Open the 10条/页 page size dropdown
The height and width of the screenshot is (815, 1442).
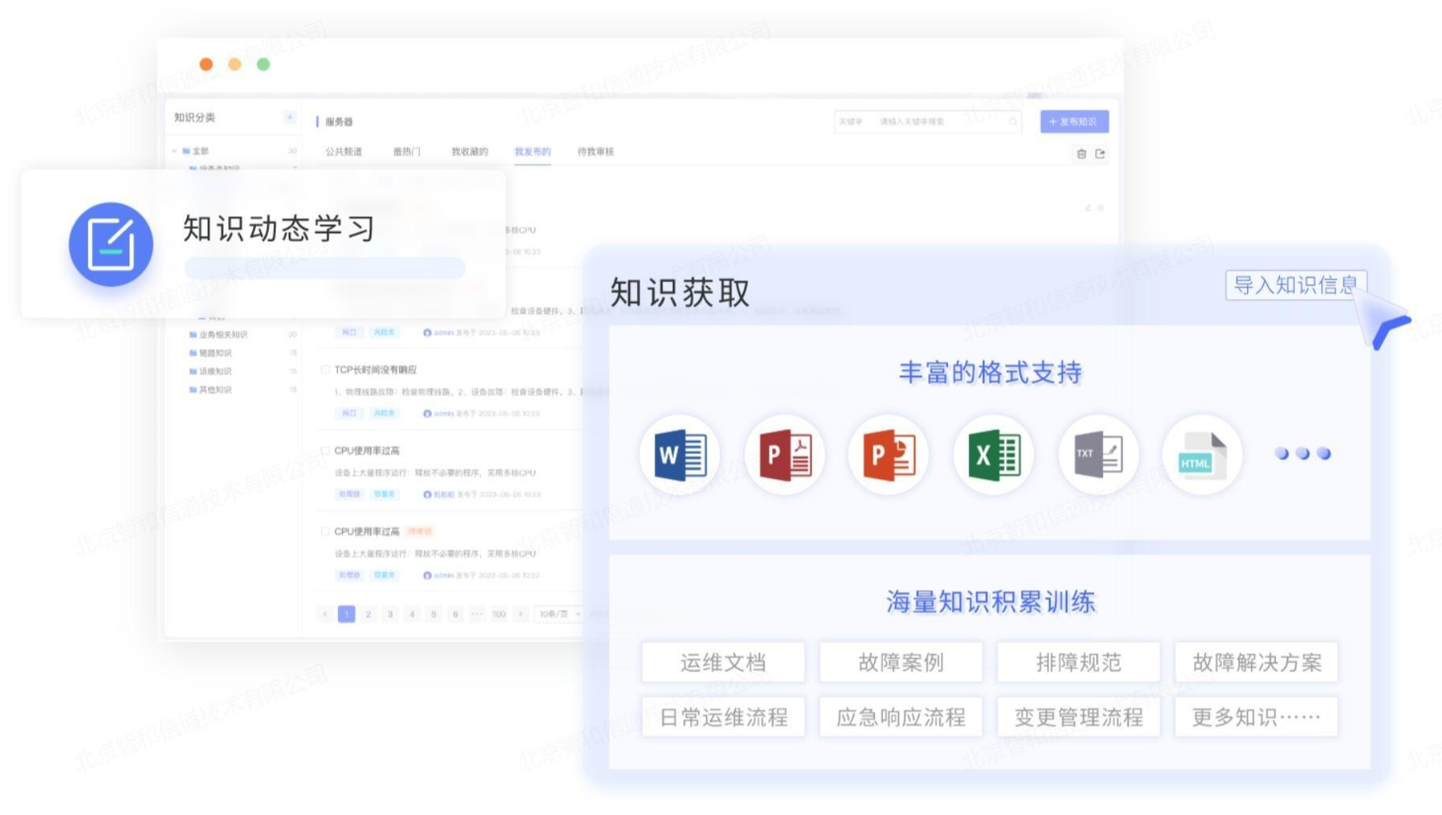[560, 614]
